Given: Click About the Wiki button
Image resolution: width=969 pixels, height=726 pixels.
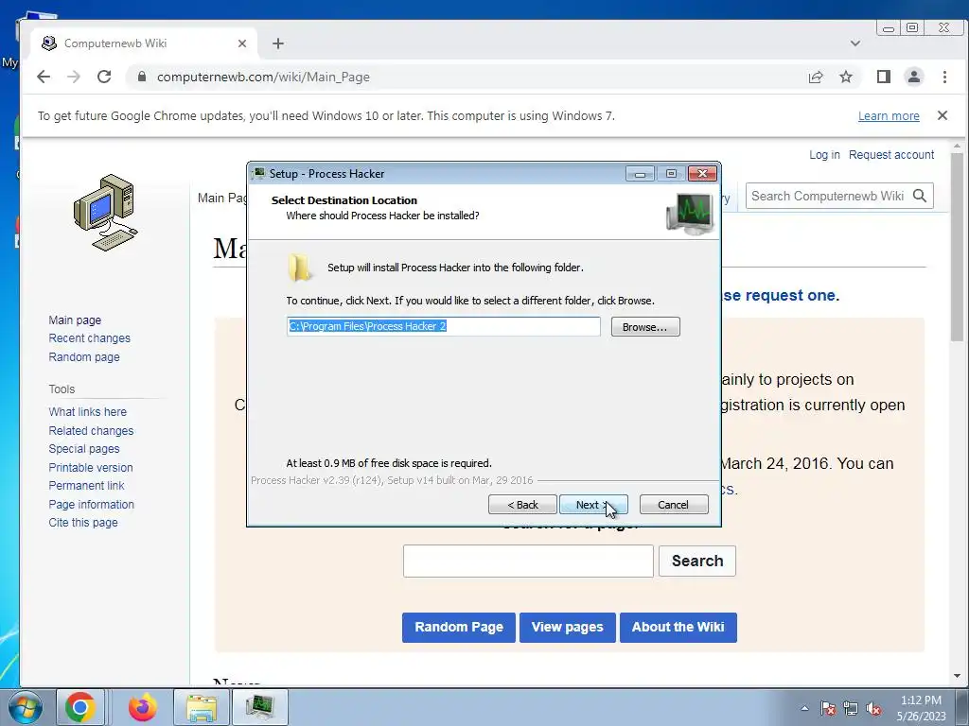Looking at the screenshot, I should tap(678, 628).
